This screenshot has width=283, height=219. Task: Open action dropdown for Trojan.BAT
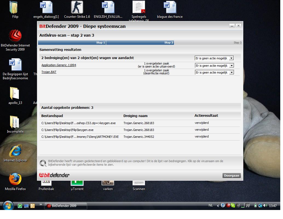pyautogui.click(x=214, y=72)
